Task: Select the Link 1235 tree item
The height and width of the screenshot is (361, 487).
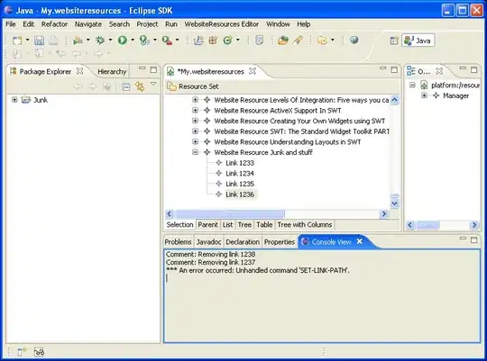Action: 240,184
